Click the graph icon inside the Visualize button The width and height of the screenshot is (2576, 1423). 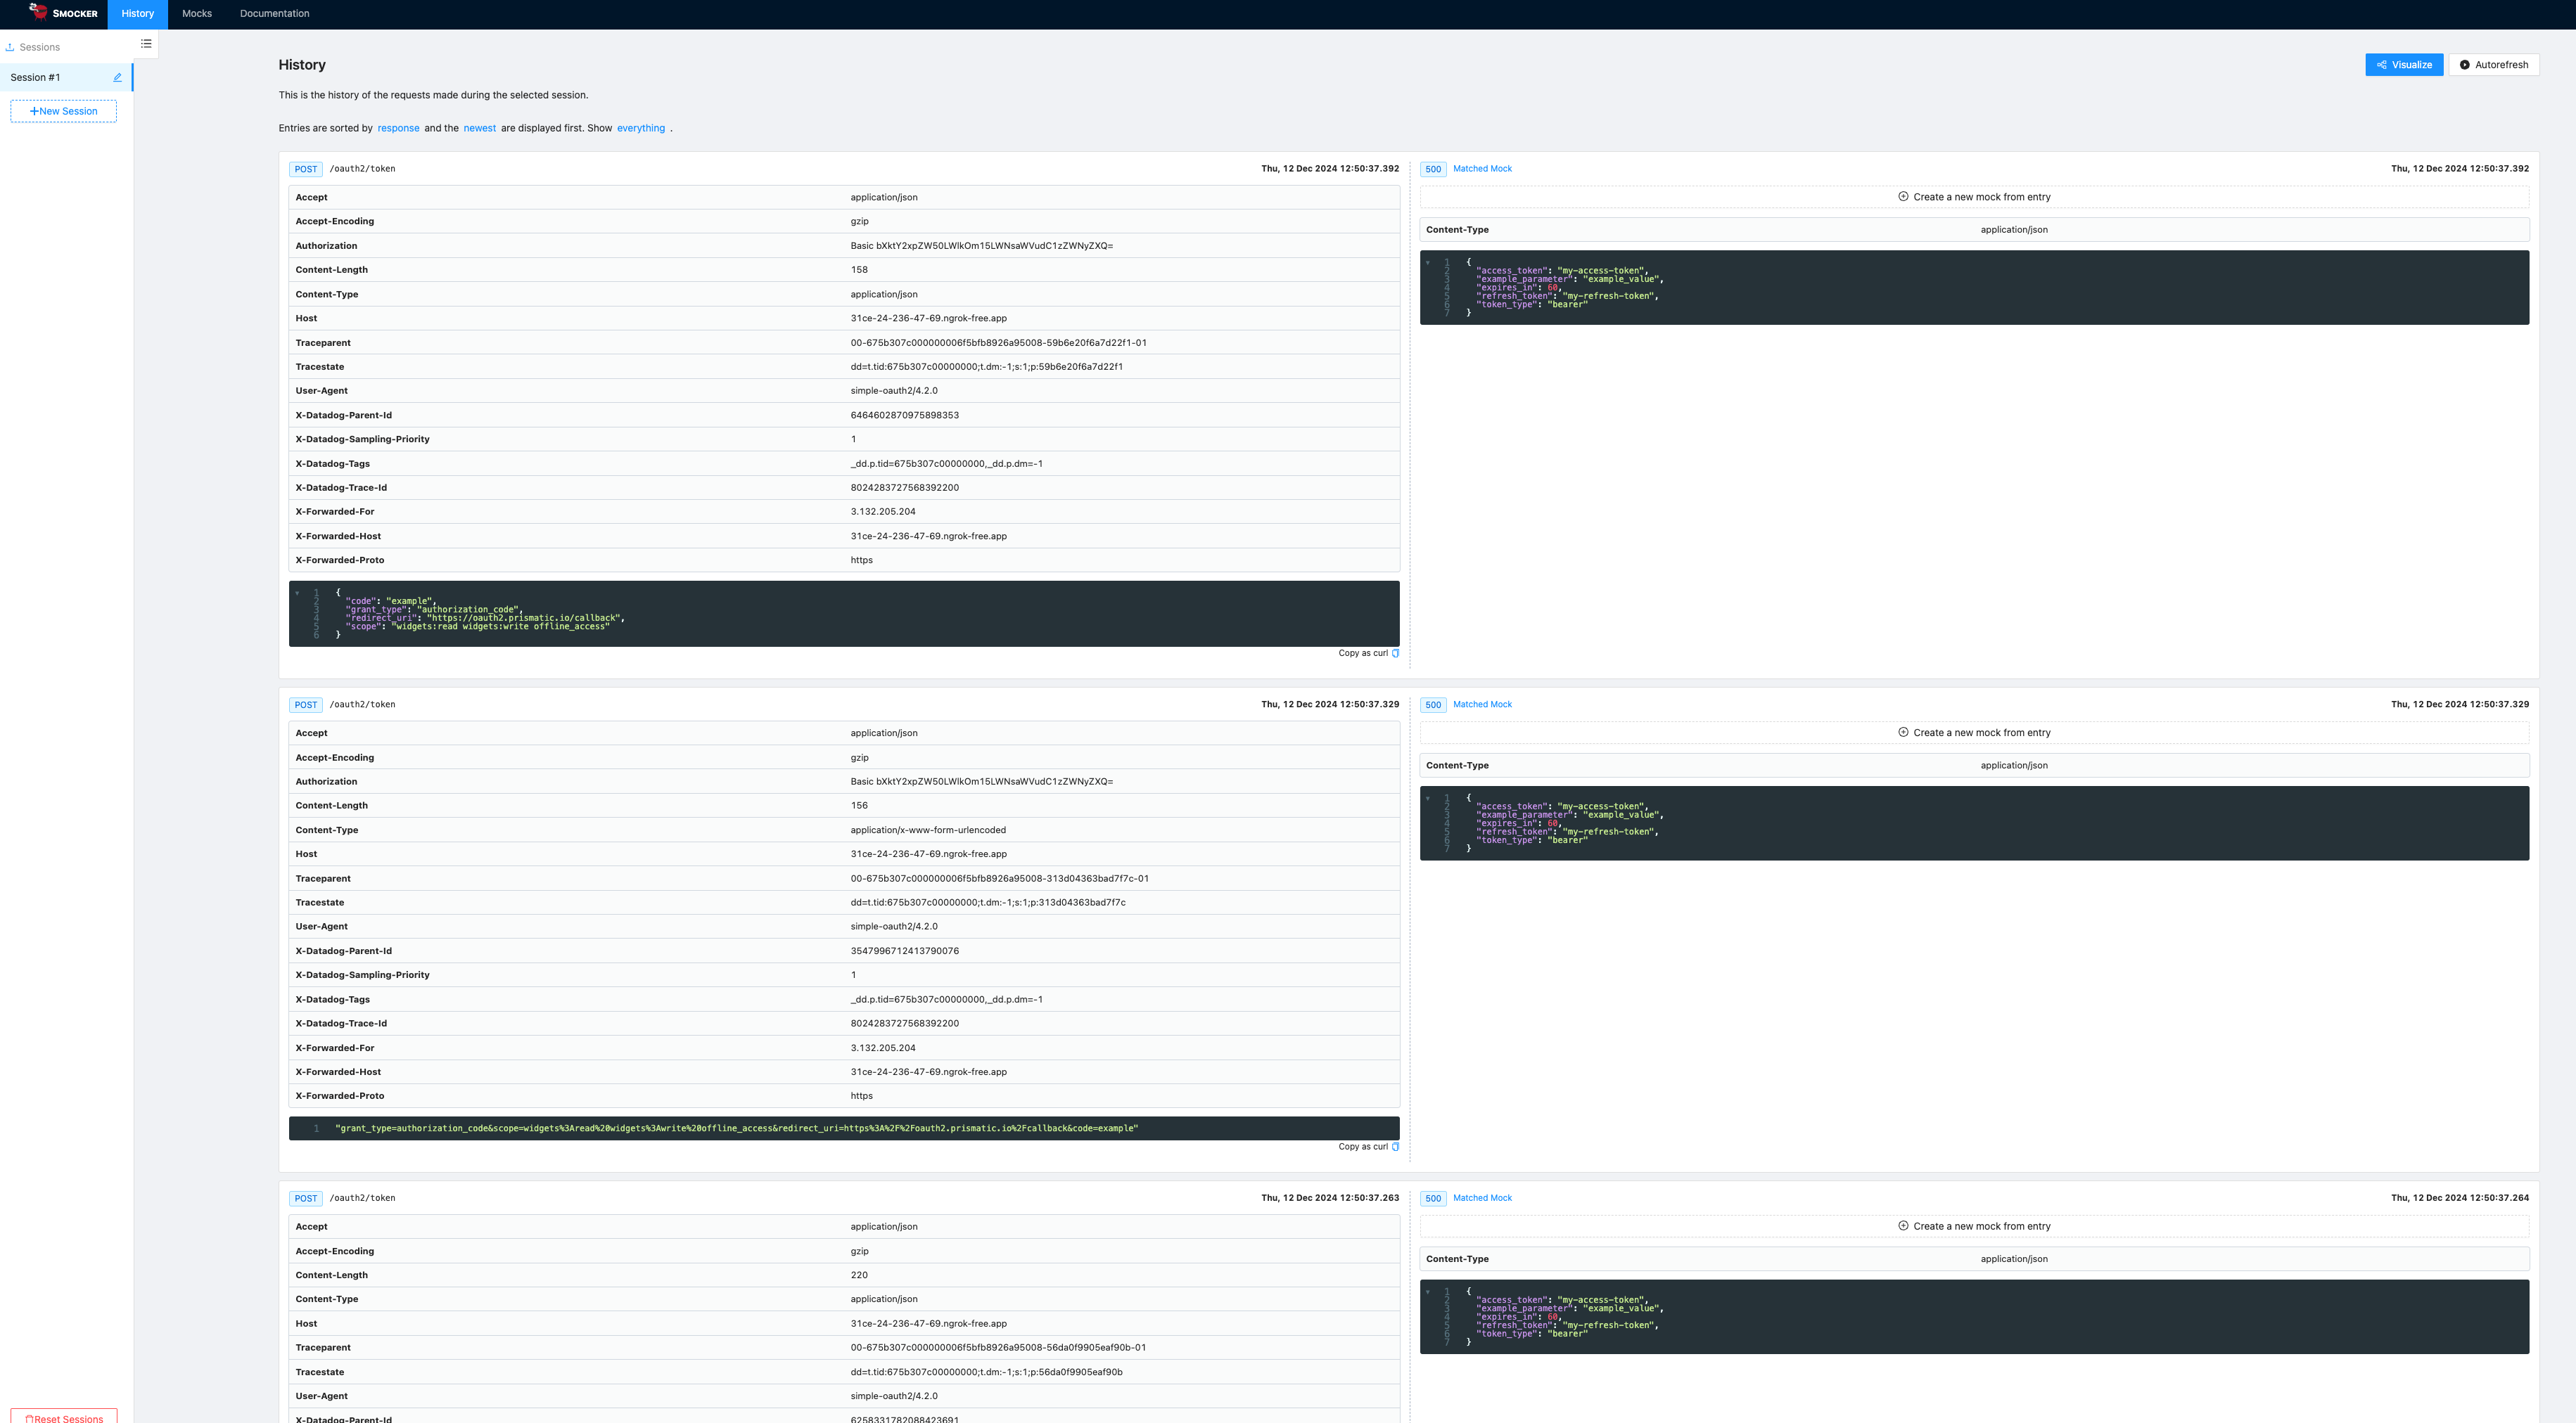(x=2381, y=64)
